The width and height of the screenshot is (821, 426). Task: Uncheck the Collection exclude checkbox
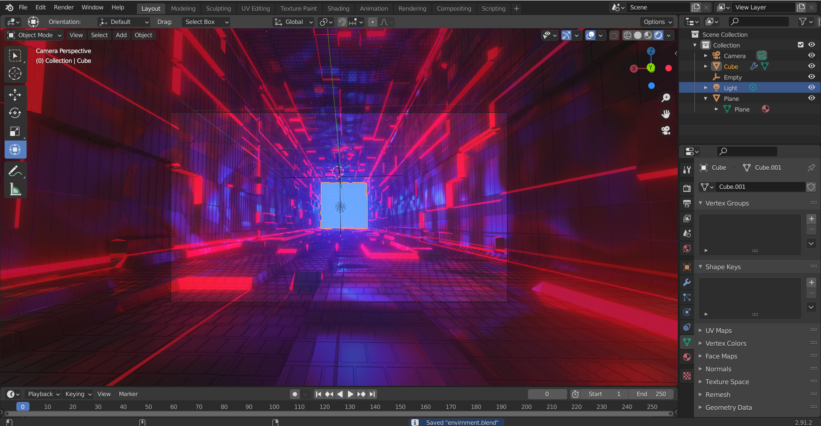[800, 45]
